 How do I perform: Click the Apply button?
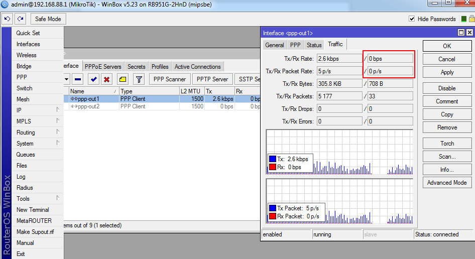pyautogui.click(x=447, y=72)
